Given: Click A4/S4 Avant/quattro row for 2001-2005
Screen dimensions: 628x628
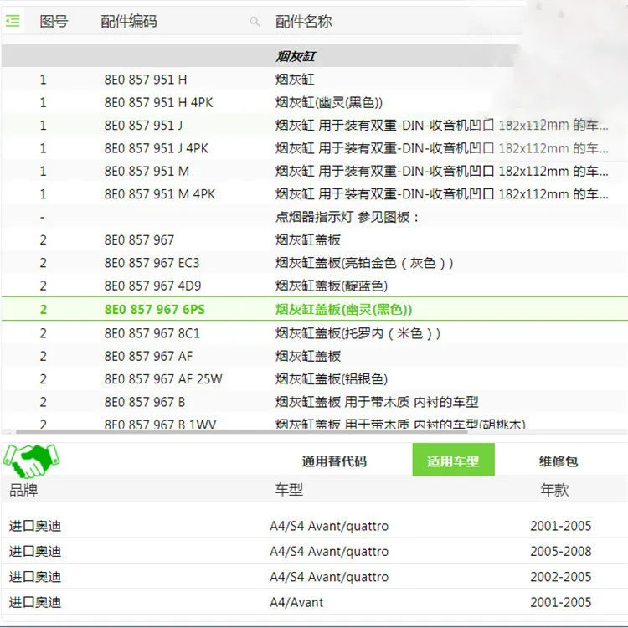Looking at the screenshot, I should (314, 526).
